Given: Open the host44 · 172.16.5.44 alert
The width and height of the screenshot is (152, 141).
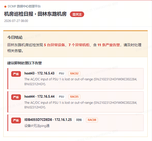Looking at the screenshot, I should click(x=75, y=102).
